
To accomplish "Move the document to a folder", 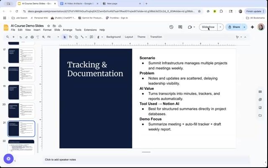I will pos(54,26).
